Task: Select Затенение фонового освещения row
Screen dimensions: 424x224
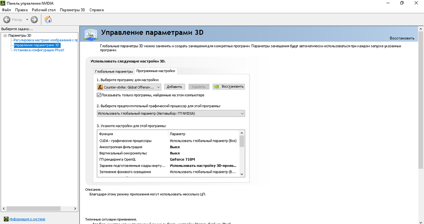Action: pos(168,172)
